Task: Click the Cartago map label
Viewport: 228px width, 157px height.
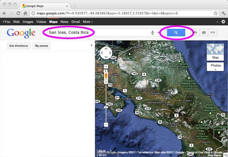Action: tap(169, 104)
